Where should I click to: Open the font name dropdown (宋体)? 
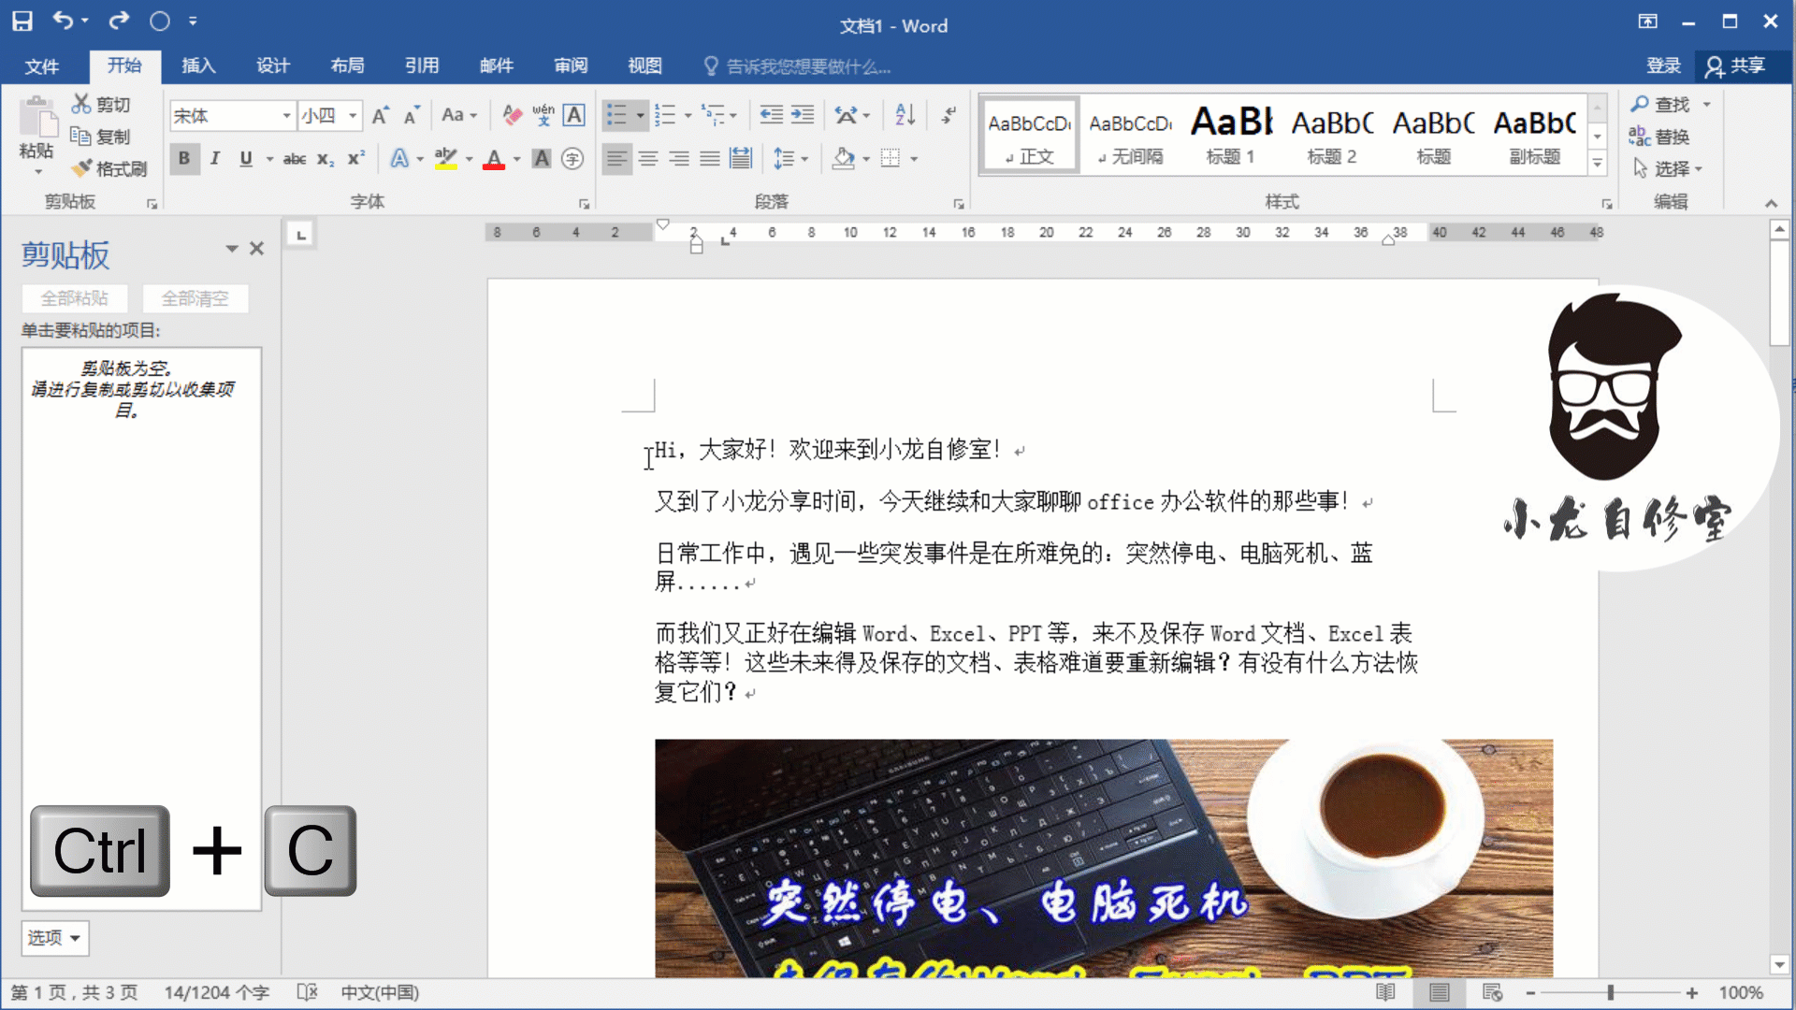coord(286,115)
